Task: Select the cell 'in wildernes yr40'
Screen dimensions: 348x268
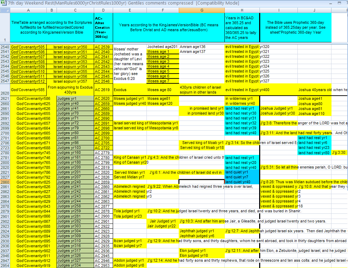Action: [x=242, y=103]
